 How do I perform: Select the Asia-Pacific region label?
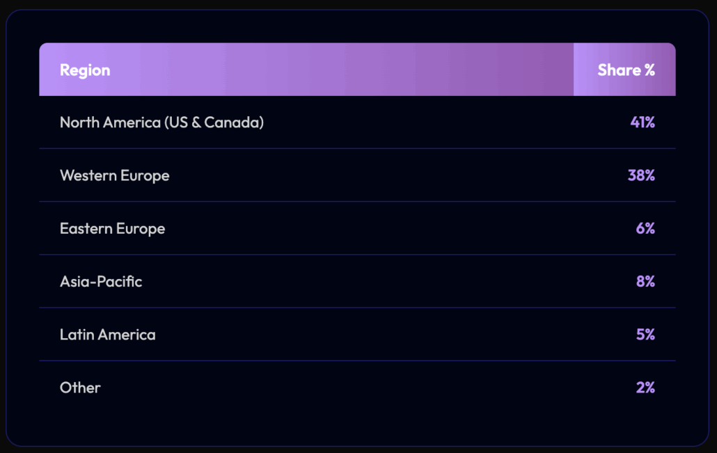101,282
